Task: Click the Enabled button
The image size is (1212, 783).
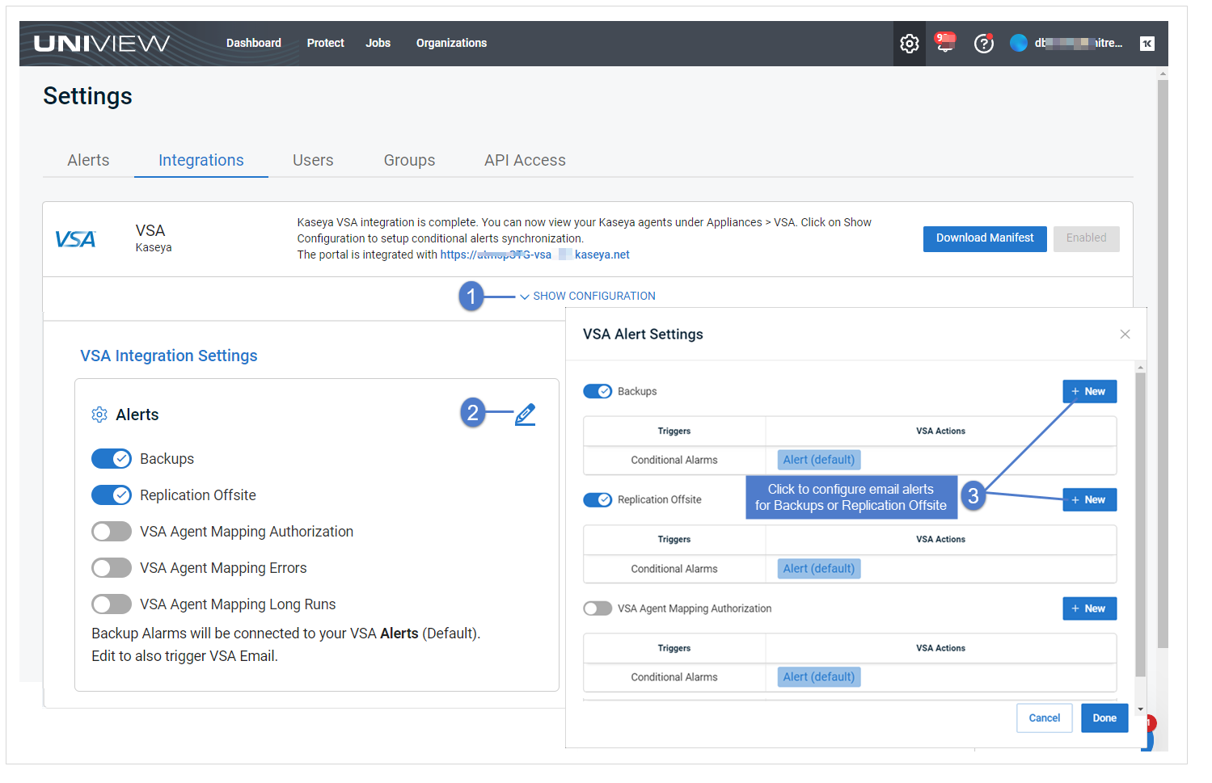Action: [x=1086, y=238]
